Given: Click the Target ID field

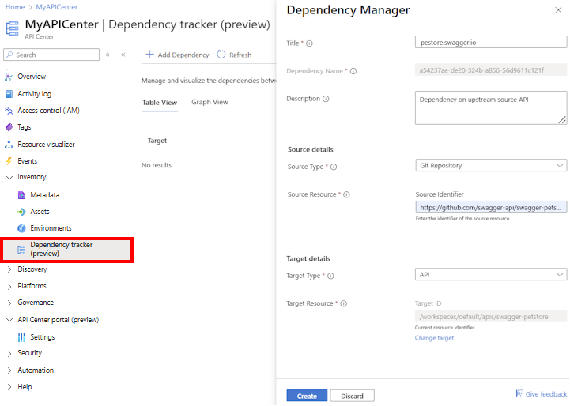Looking at the screenshot, I should click(491, 316).
